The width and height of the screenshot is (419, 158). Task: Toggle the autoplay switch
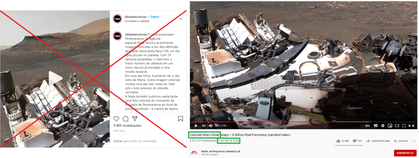[368, 126]
